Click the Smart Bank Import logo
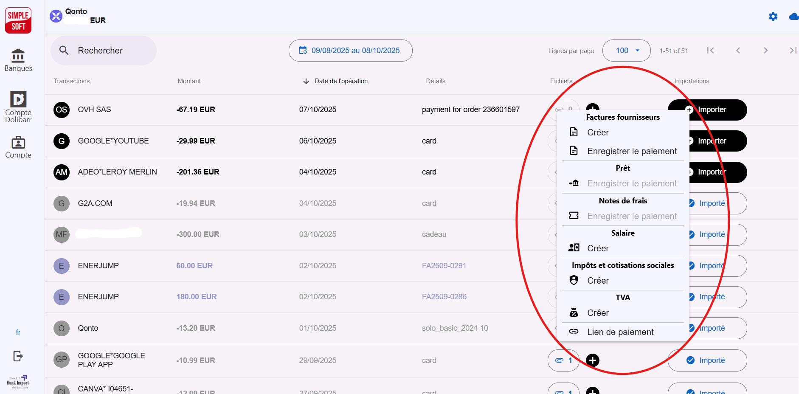Viewport: 799px width, 394px height. 18,381
